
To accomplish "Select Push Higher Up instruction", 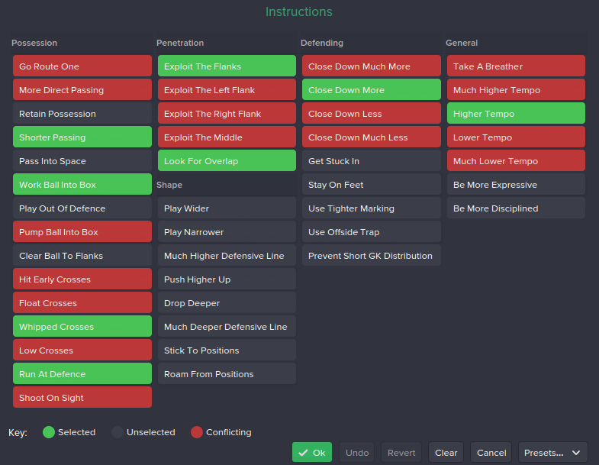I will tap(227, 279).
